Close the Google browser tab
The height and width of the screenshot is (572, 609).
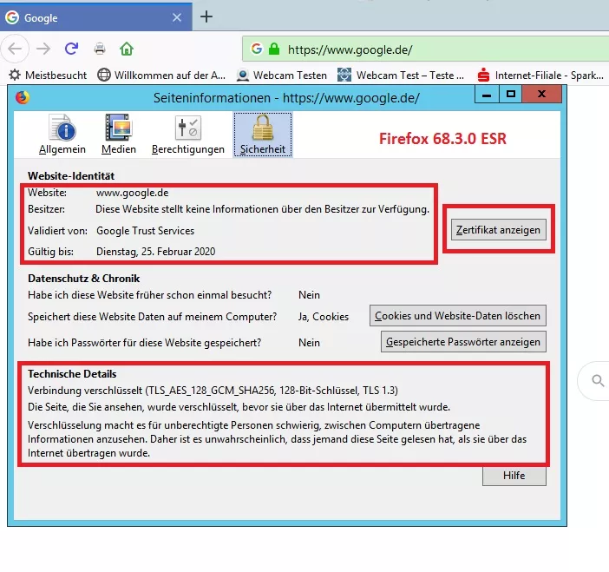click(x=177, y=17)
